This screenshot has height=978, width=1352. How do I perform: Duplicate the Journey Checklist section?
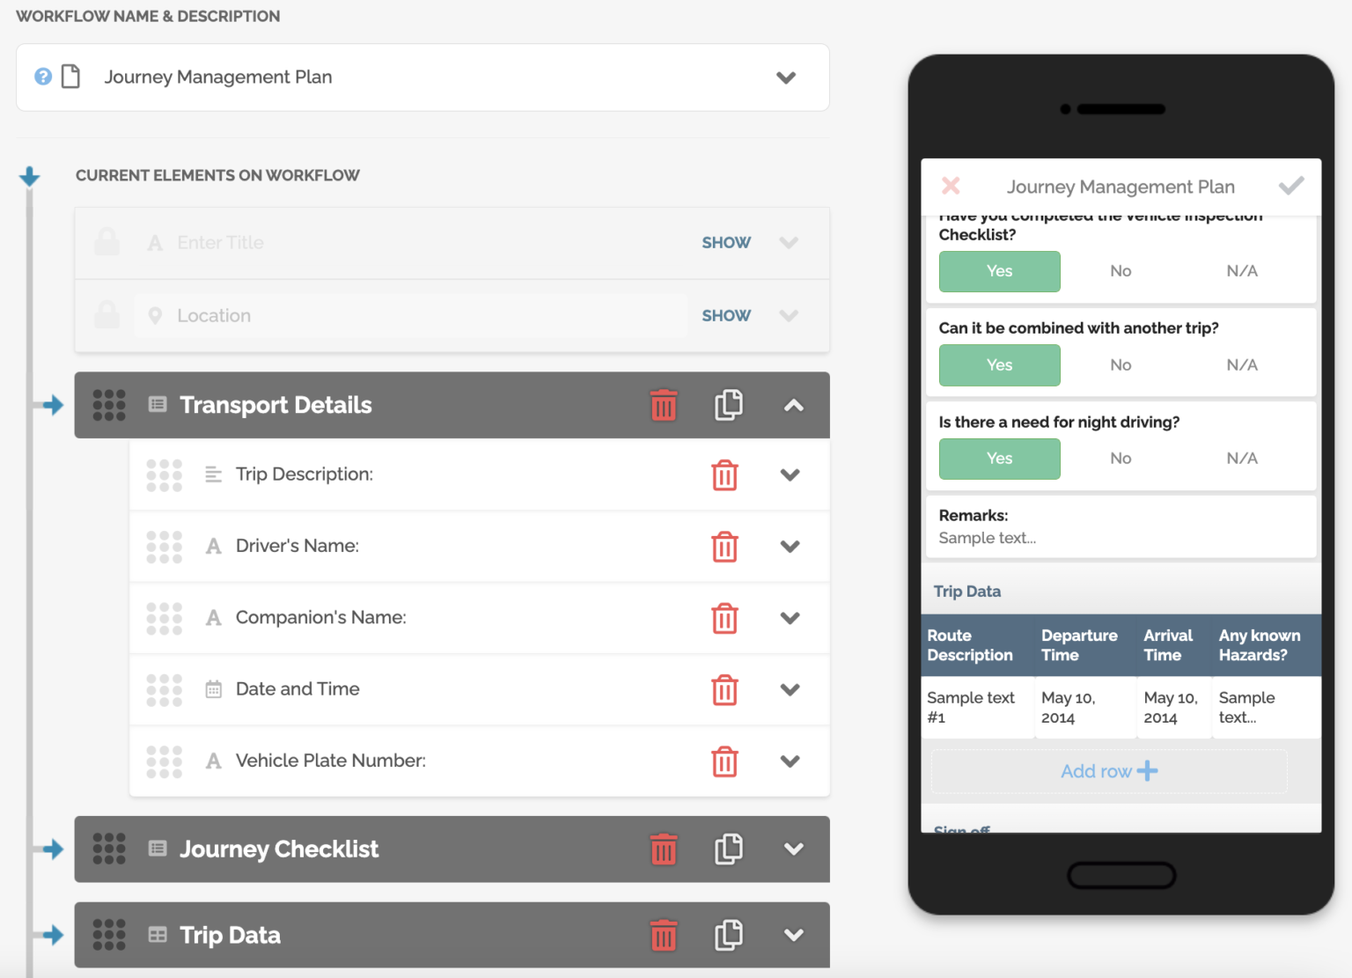pos(729,849)
